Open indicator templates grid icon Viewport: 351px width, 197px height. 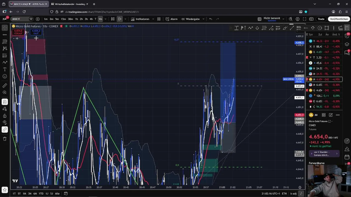coord(159,19)
